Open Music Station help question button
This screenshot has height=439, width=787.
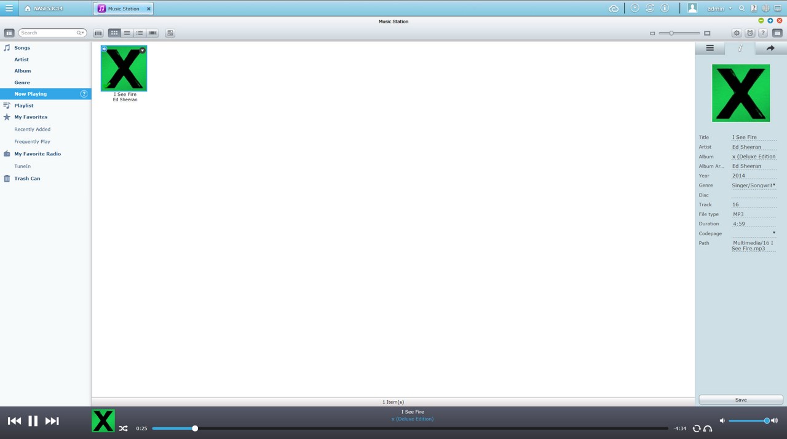763,33
